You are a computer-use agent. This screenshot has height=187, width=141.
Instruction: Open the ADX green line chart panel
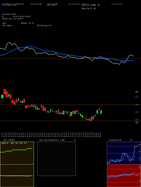coord(17,153)
